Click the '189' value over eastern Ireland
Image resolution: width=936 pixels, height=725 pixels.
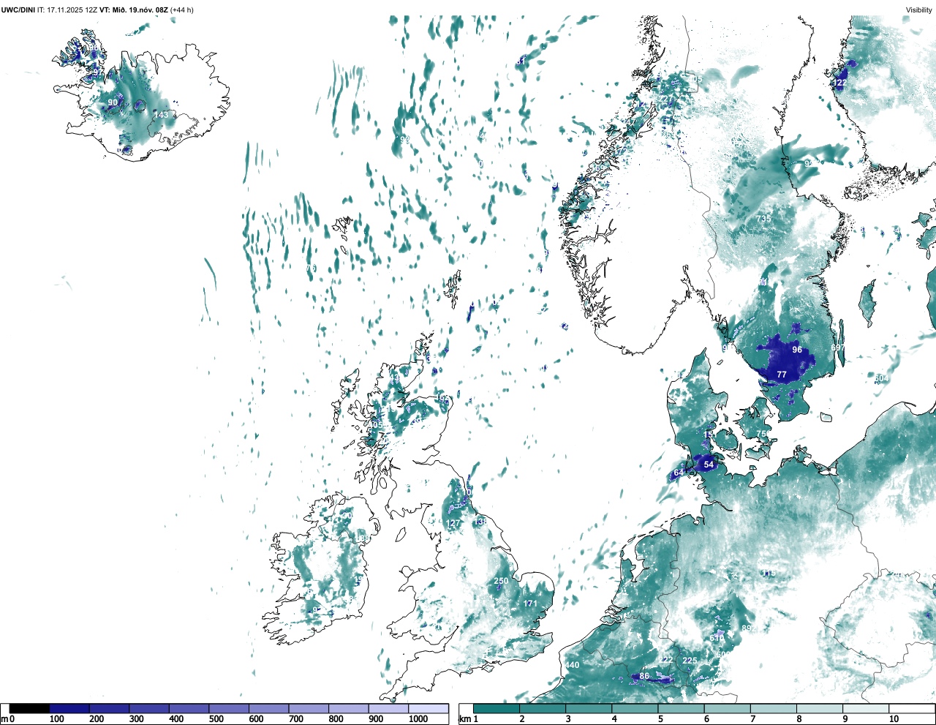362,538
